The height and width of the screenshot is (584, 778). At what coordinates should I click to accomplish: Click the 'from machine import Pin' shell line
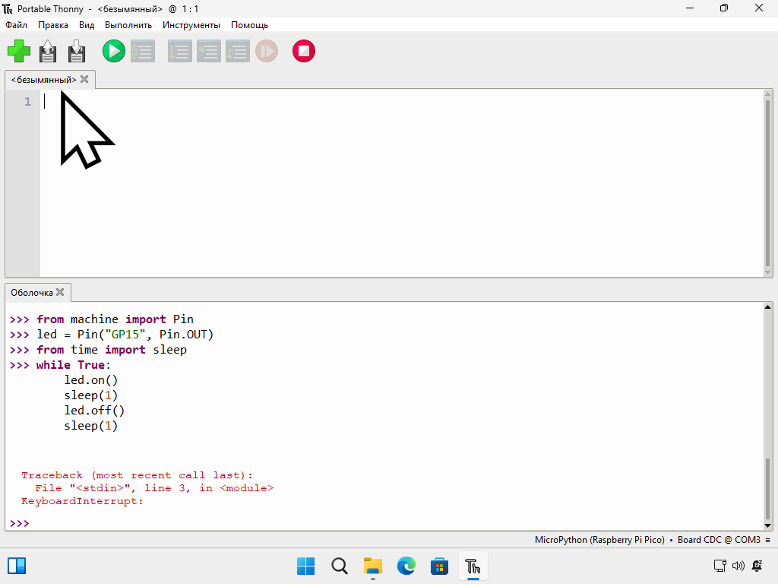click(x=115, y=319)
